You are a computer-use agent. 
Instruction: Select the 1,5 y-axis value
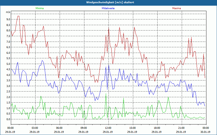point(8,103)
